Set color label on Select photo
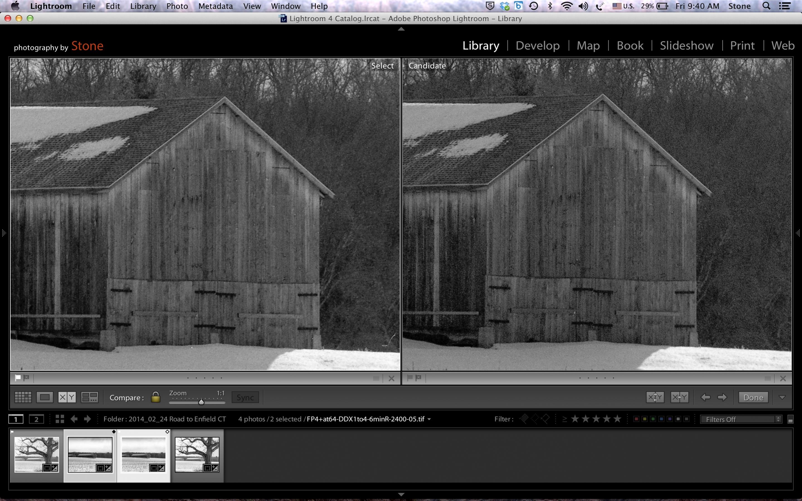The image size is (802, 501). (x=376, y=378)
